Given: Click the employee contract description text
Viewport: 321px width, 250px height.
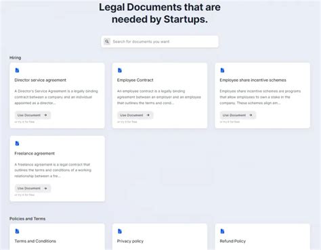Looking at the screenshot, I should pos(159,97).
